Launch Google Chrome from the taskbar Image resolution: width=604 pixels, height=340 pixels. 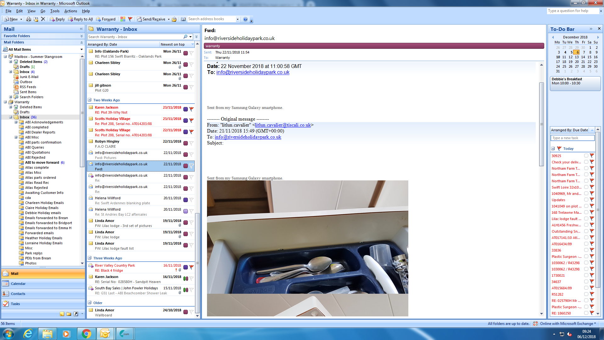(x=86, y=334)
